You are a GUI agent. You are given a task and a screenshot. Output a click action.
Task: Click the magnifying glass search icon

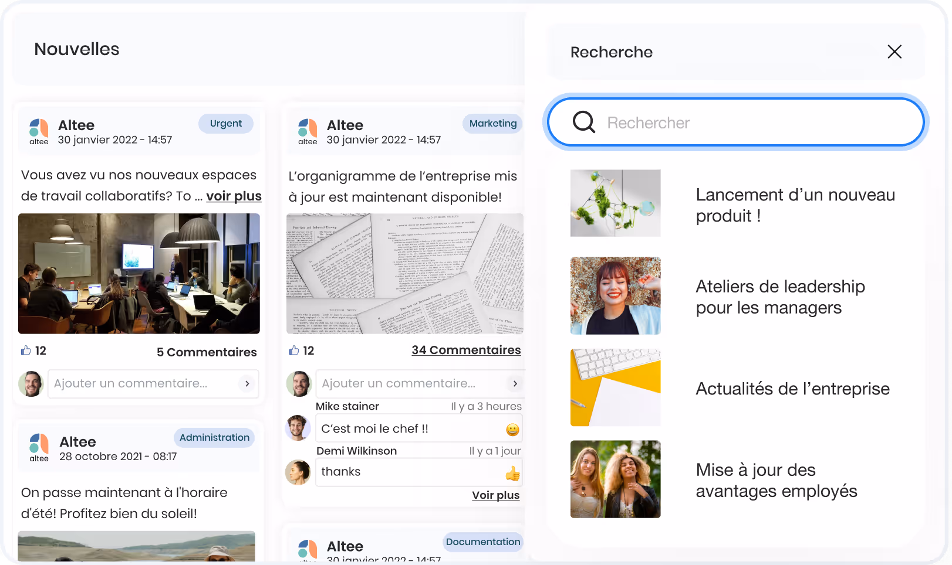click(x=584, y=122)
